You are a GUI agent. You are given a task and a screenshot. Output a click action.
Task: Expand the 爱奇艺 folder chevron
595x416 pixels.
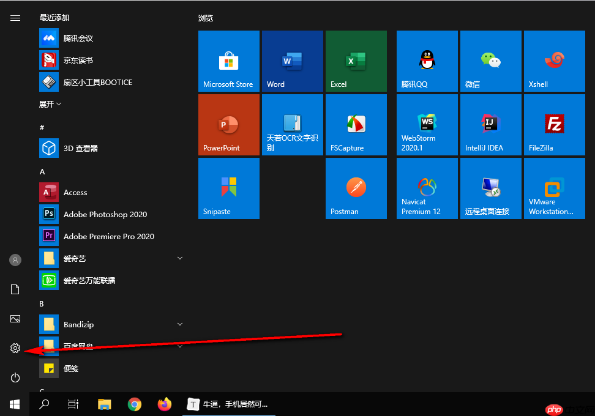180,259
